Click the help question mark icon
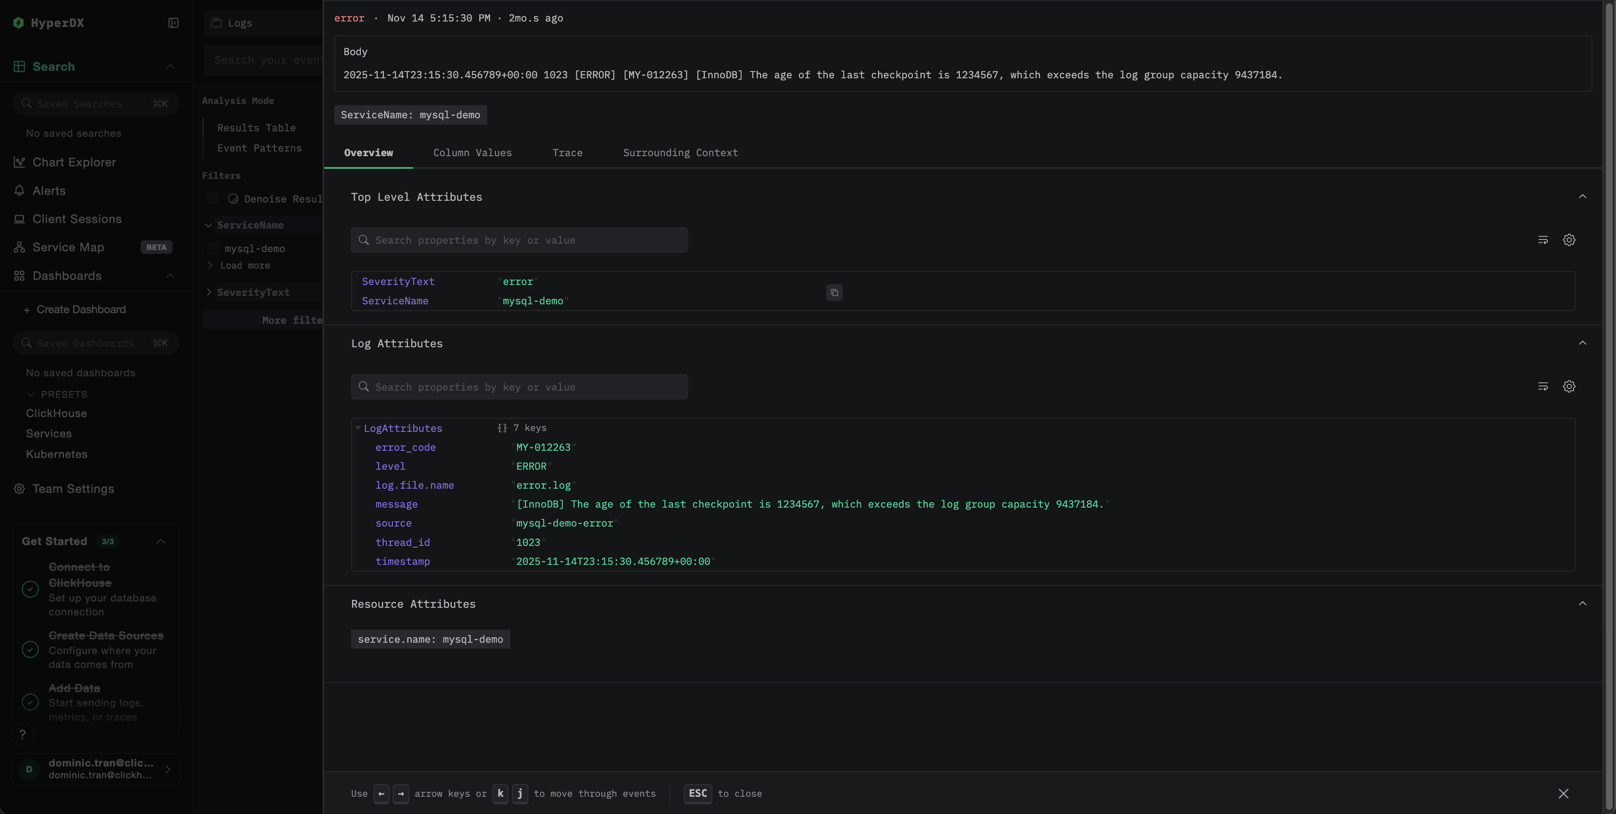 coord(23,734)
